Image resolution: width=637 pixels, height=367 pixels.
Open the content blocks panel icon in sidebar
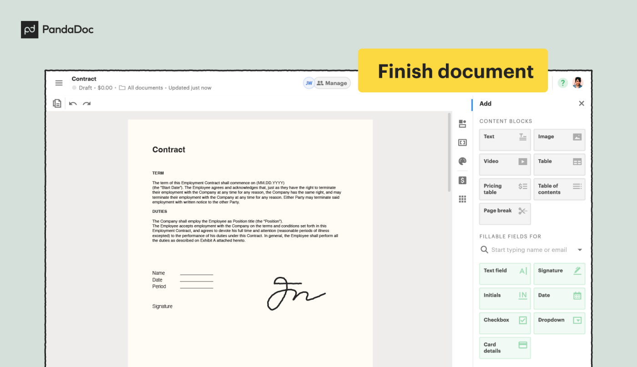[x=462, y=123]
